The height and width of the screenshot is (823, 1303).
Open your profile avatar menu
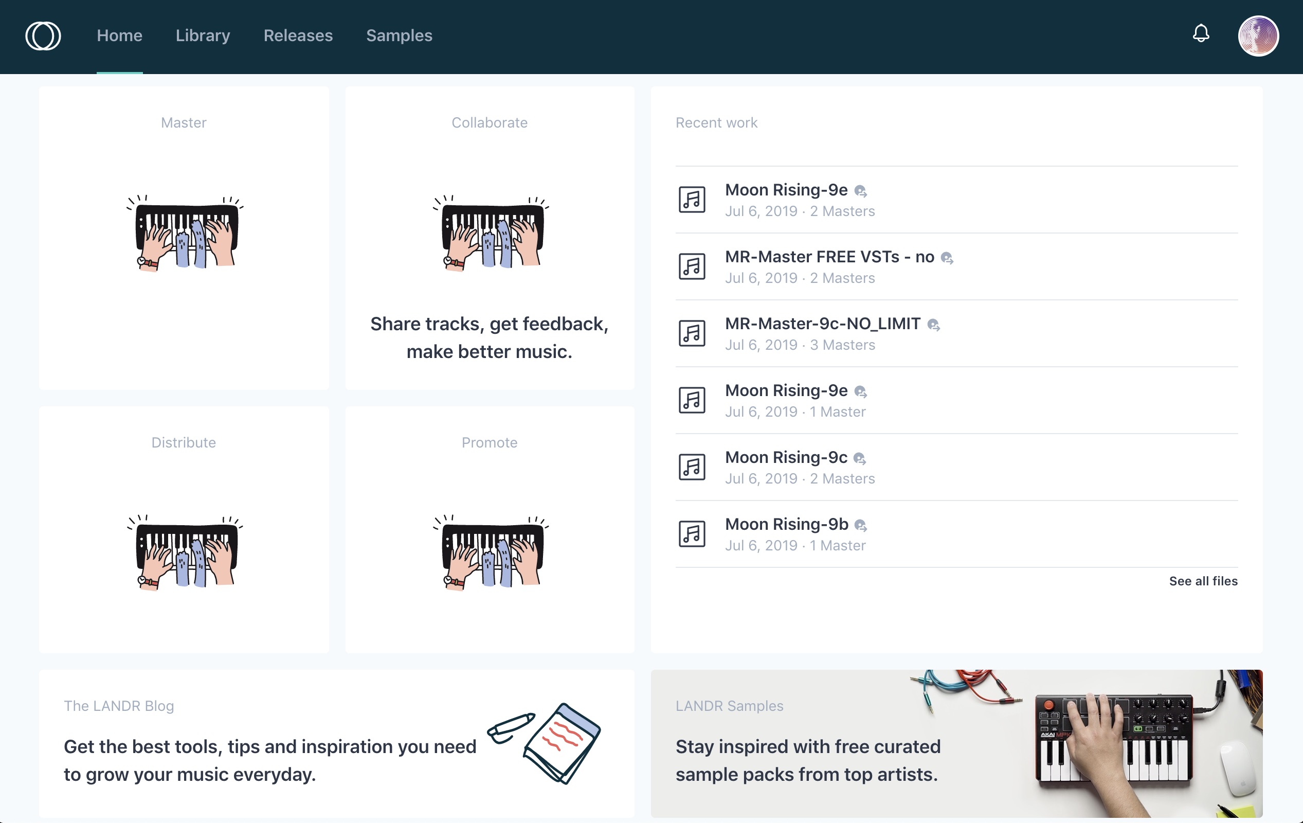click(x=1258, y=35)
